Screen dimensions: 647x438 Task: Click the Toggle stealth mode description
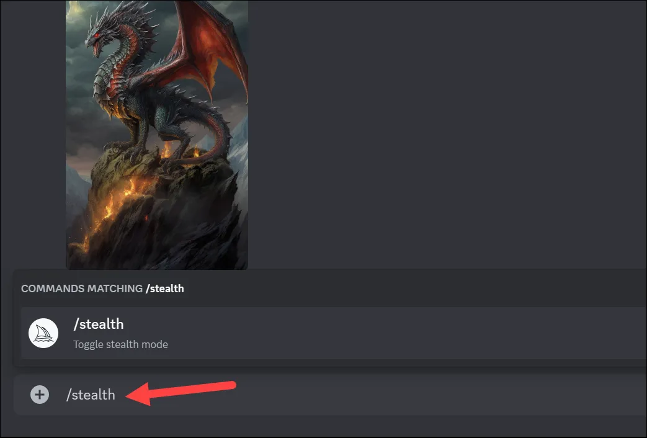tap(120, 344)
